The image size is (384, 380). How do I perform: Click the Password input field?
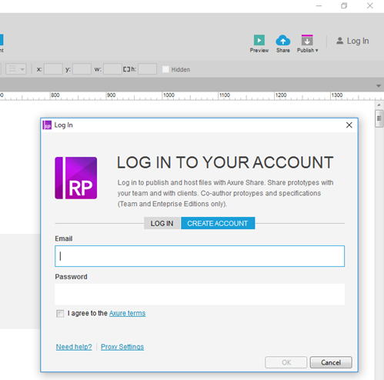click(199, 294)
